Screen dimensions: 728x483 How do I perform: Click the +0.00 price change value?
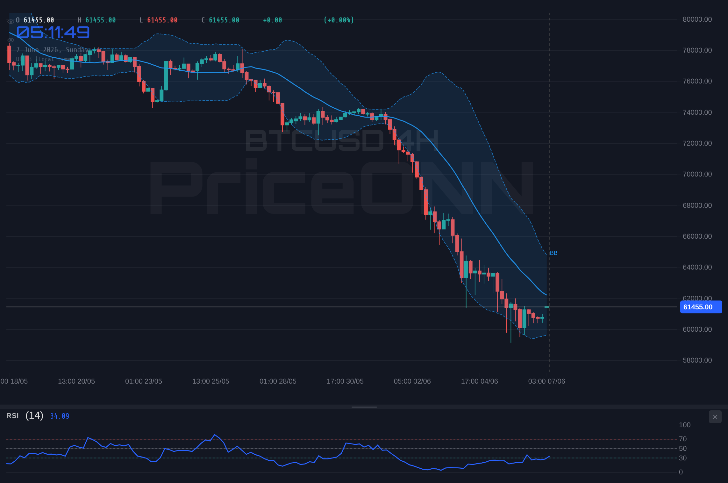(273, 20)
